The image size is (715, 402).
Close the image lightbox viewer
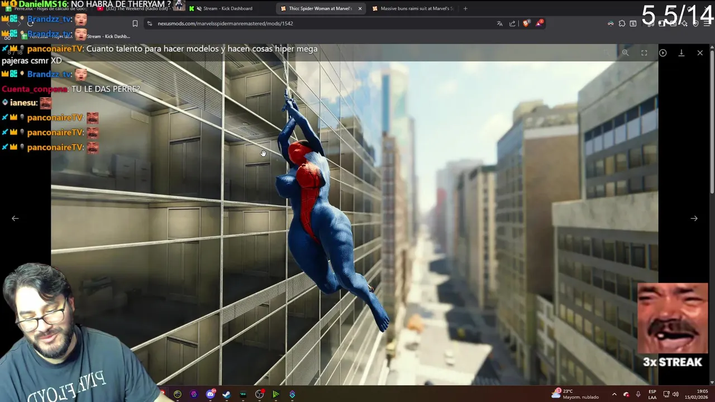click(700, 52)
